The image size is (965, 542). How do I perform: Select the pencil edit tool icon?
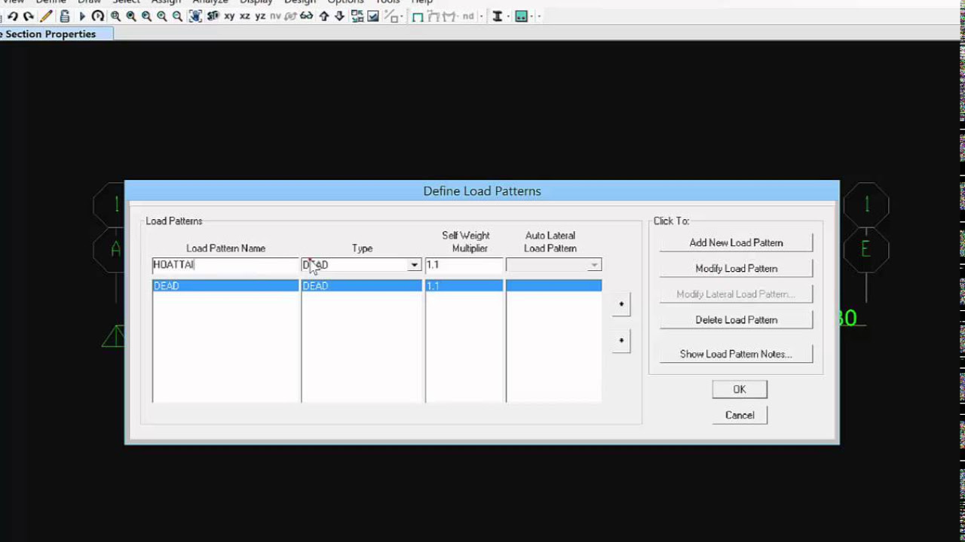pos(46,16)
